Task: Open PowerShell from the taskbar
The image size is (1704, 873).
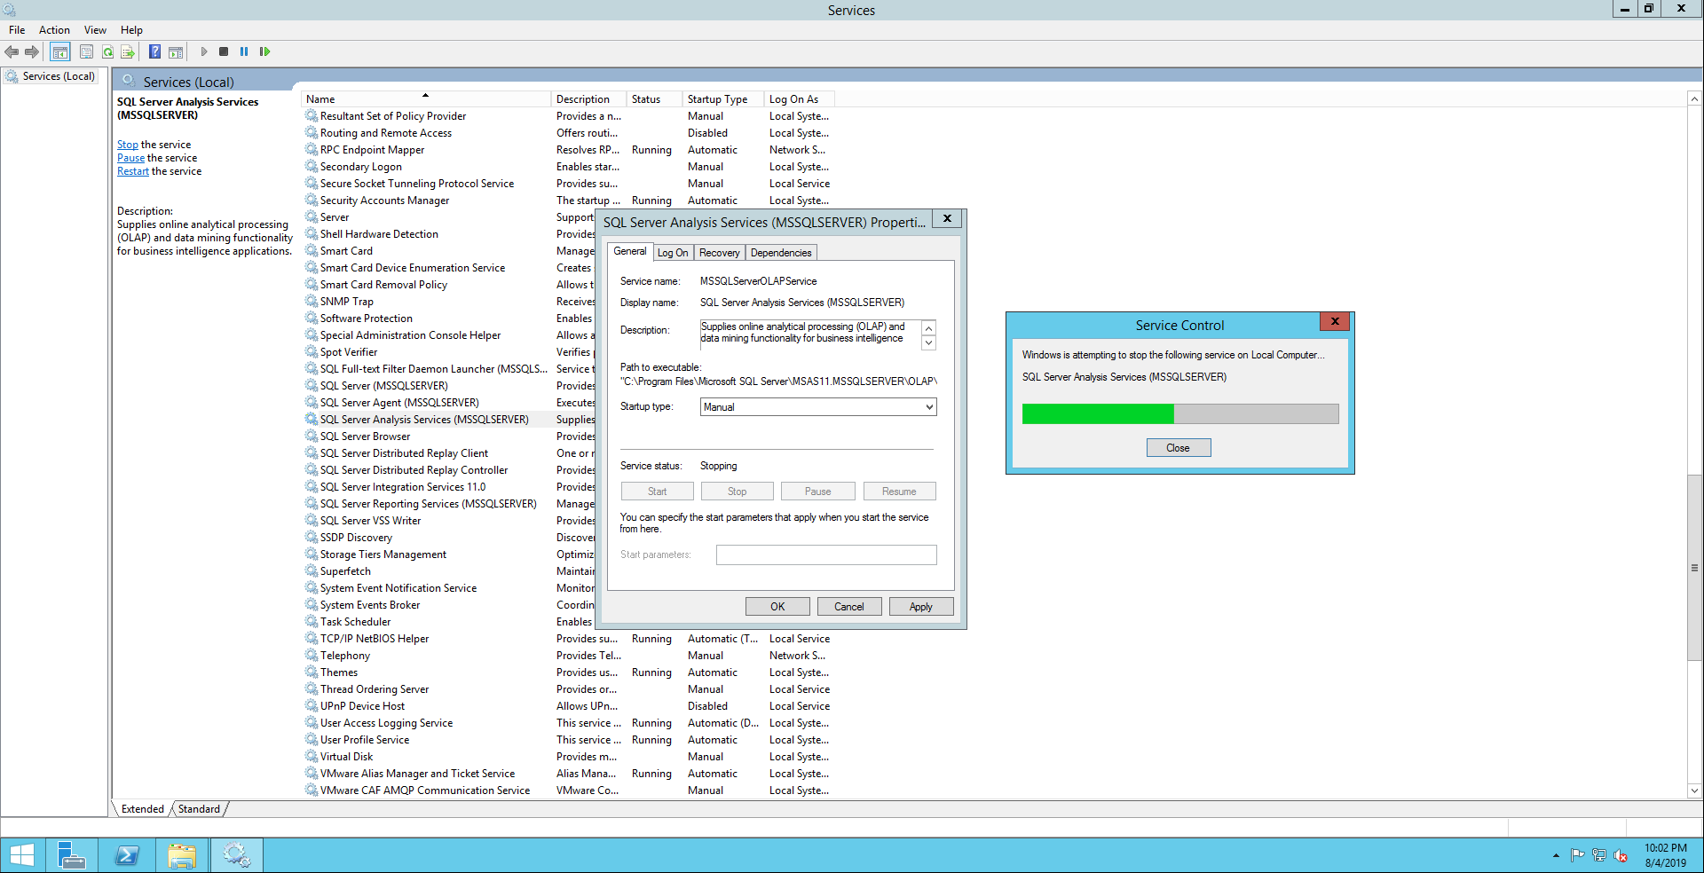Action: tap(127, 855)
